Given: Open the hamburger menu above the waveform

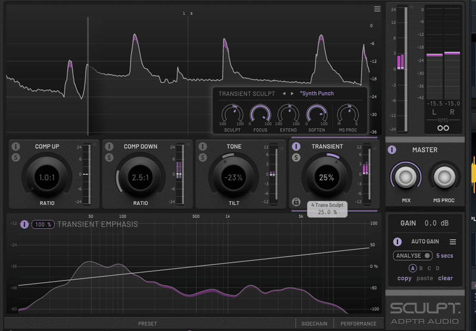Looking at the screenshot, I should [x=377, y=9].
